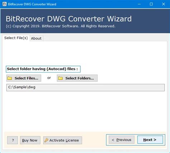Open help with the question mark button
The width and height of the screenshot is (170, 153).
pyautogui.click(x=13, y=140)
